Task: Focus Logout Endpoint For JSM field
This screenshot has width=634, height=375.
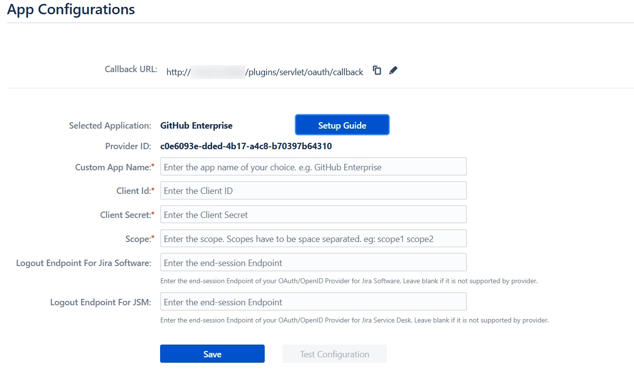Action: pos(313,302)
